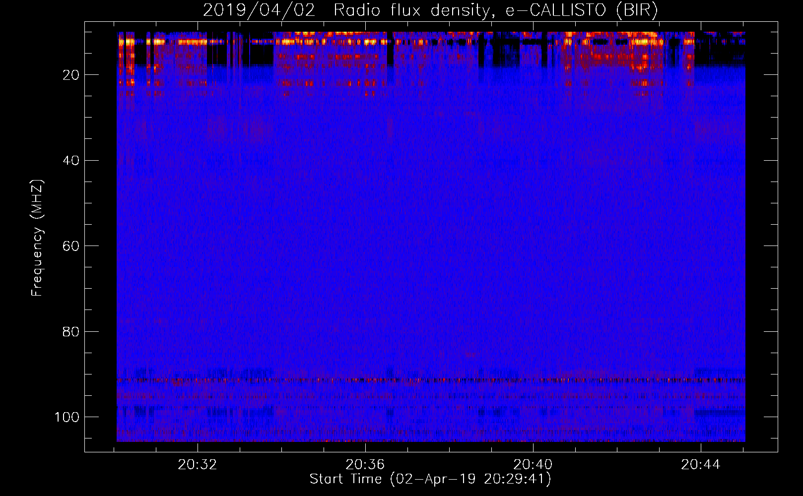Image resolution: width=803 pixels, height=496 pixels.
Task: Click the "Start Time (02-Apr-19 20:29:41)" label
Action: 430,479
